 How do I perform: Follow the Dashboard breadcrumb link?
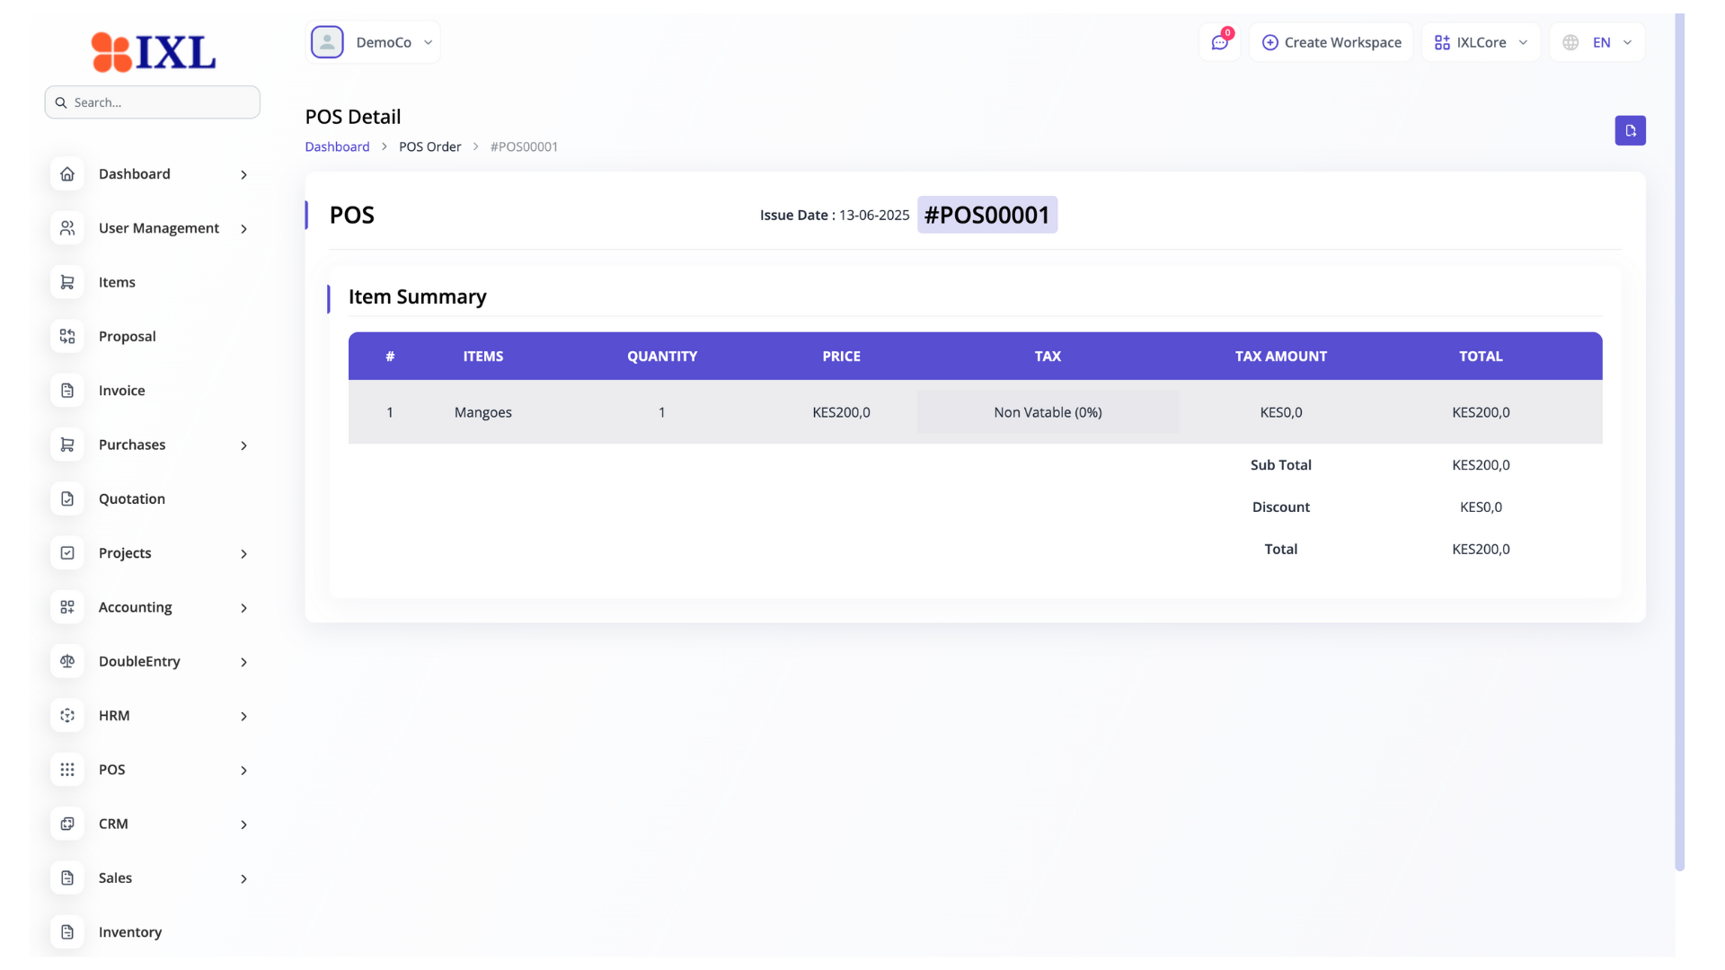[x=337, y=146]
